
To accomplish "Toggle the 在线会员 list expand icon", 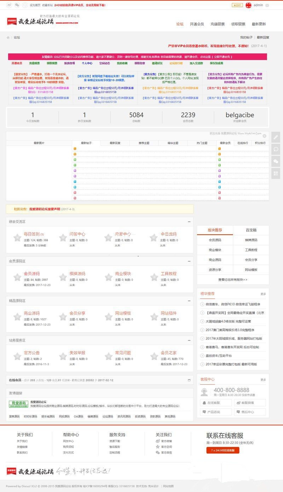I will (189, 380).
